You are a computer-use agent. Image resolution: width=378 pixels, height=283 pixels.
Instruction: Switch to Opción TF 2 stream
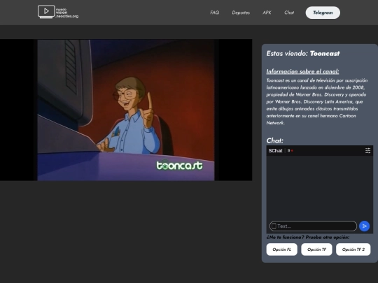pyautogui.click(x=353, y=249)
